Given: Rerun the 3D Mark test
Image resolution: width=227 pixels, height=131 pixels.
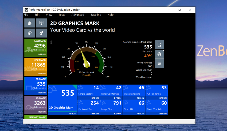Looking at the screenshot, I should pyautogui.click(x=42, y=112).
